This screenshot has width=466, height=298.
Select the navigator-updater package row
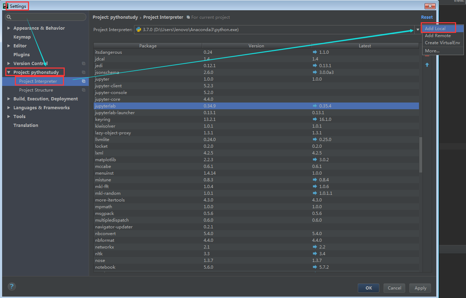pos(256,227)
